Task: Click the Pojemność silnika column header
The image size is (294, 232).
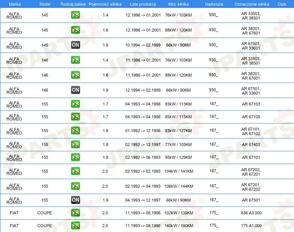Action: pyautogui.click(x=105, y=4)
